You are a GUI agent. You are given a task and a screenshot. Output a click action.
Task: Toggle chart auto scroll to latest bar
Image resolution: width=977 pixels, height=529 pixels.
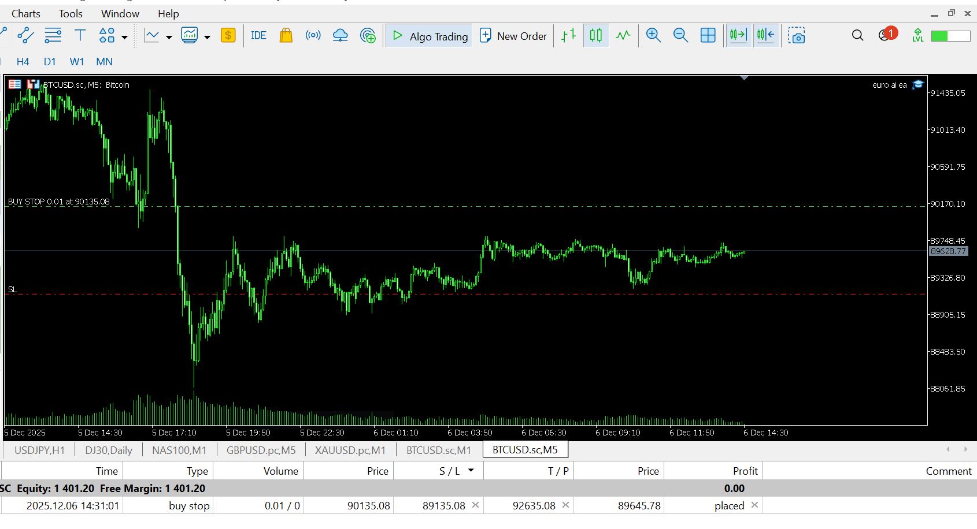(738, 36)
